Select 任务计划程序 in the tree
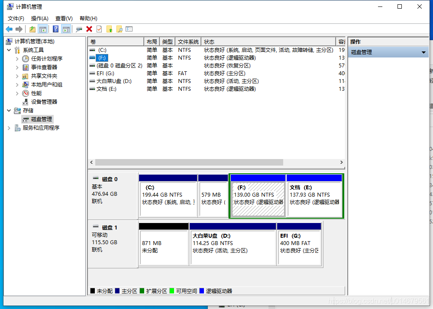This screenshot has height=309, width=433. click(x=47, y=59)
